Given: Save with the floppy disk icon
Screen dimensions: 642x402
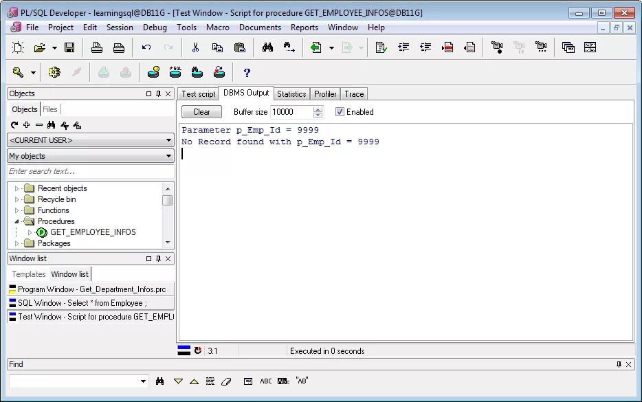Looking at the screenshot, I should (69, 47).
